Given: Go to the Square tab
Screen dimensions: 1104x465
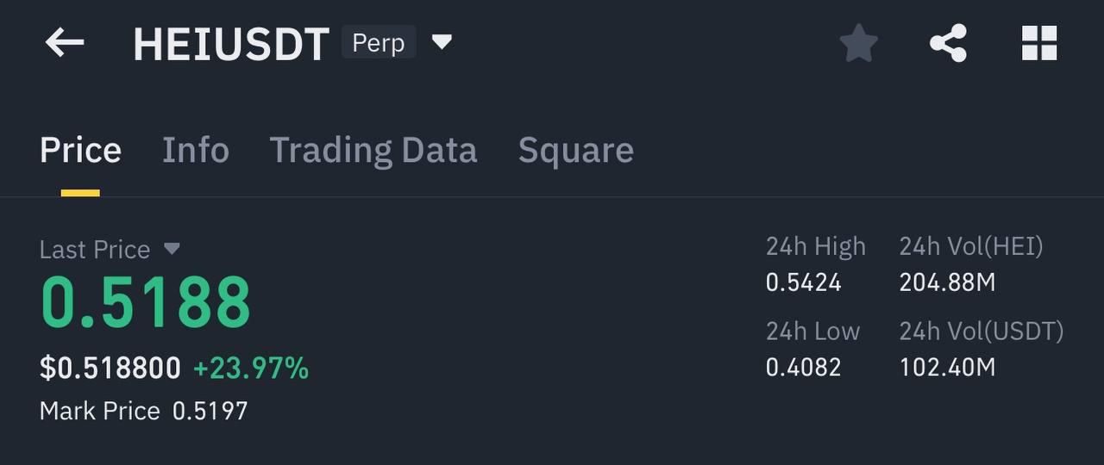Looking at the screenshot, I should 576,151.
